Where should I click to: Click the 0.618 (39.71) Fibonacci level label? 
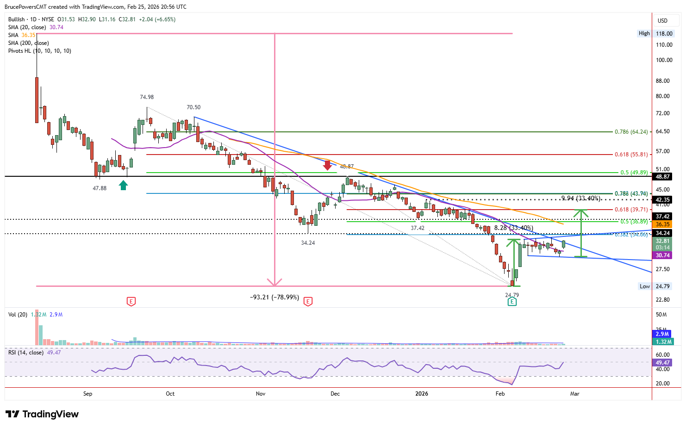coord(631,210)
